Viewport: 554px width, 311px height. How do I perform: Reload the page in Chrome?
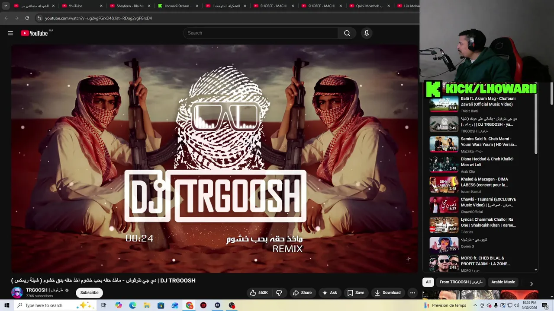pyautogui.click(x=27, y=18)
